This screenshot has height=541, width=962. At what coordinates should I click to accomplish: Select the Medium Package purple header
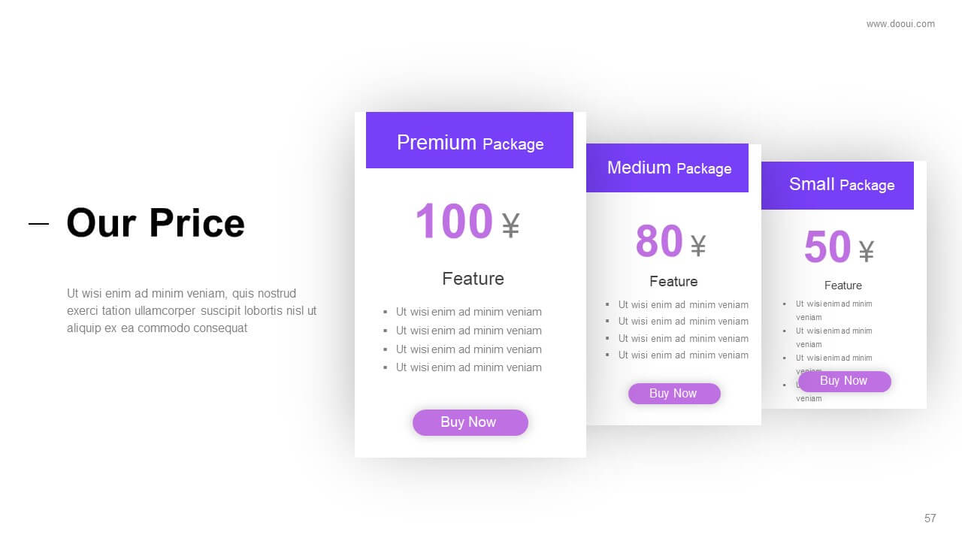[x=667, y=168]
